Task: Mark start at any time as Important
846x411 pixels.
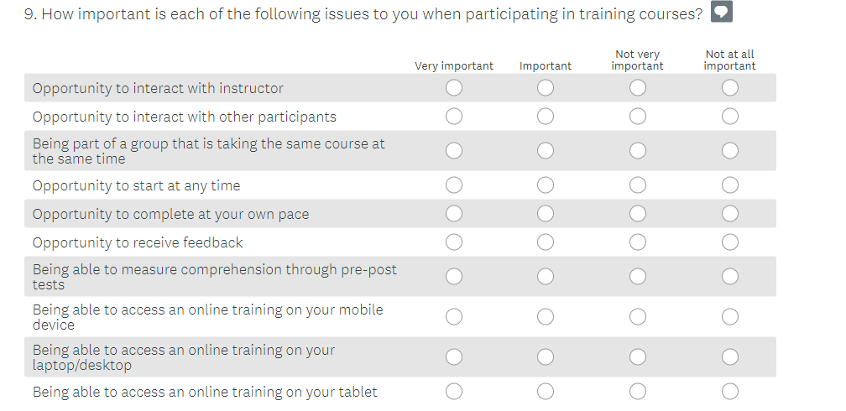Action: 546,185
